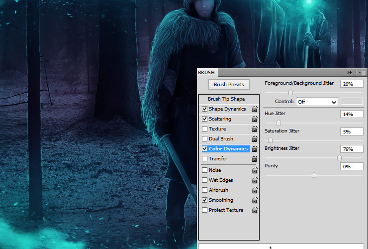Click the lock icon beside Shape Dynamics
The width and height of the screenshot is (368, 249).
click(x=255, y=109)
